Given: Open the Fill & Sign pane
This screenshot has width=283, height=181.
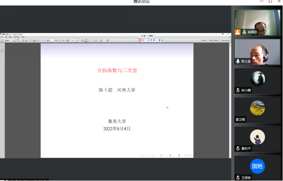Looking at the screenshot, I should pyautogui.click(x=213, y=40).
